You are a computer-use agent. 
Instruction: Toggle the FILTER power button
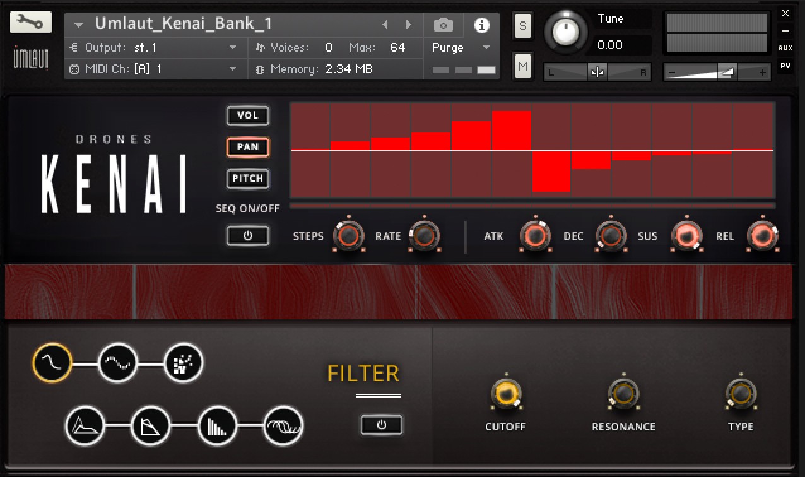tap(382, 425)
